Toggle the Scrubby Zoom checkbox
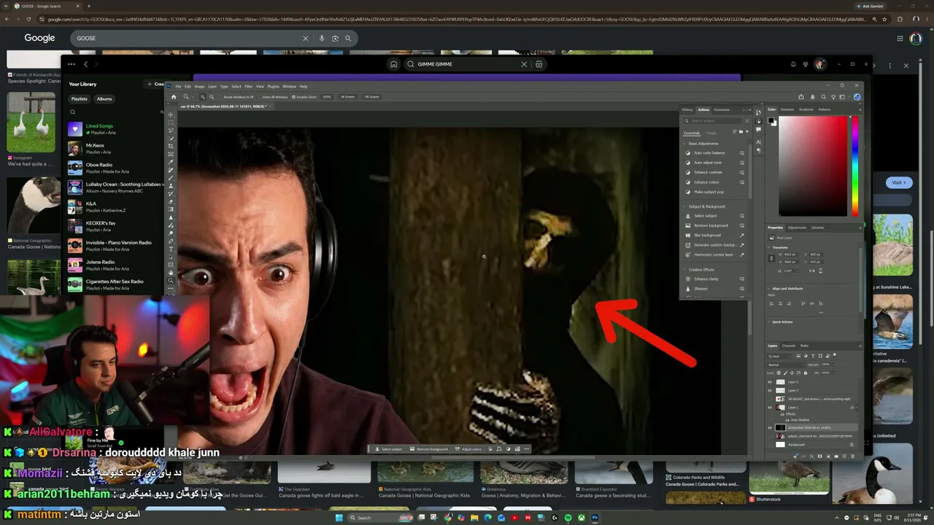Screen dimensions: 934x525 (x=293, y=97)
